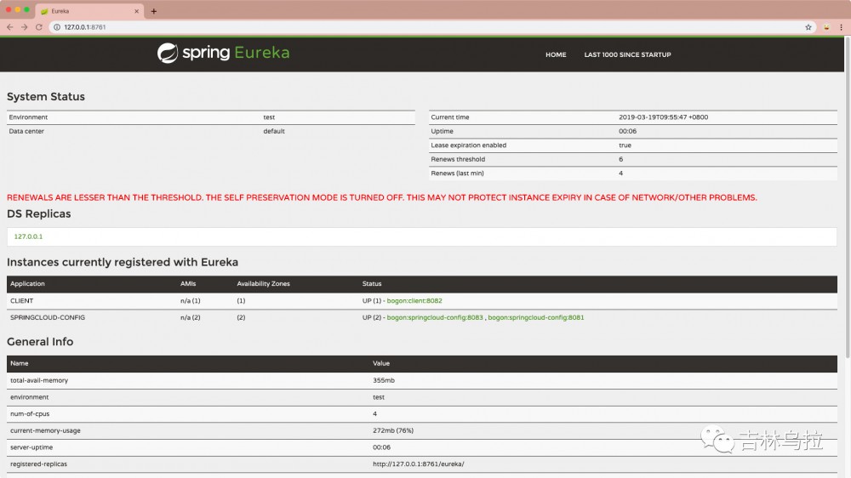This screenshot has width=851, height=478.
Task: Click the Environment row label
Action: (28, 117)
